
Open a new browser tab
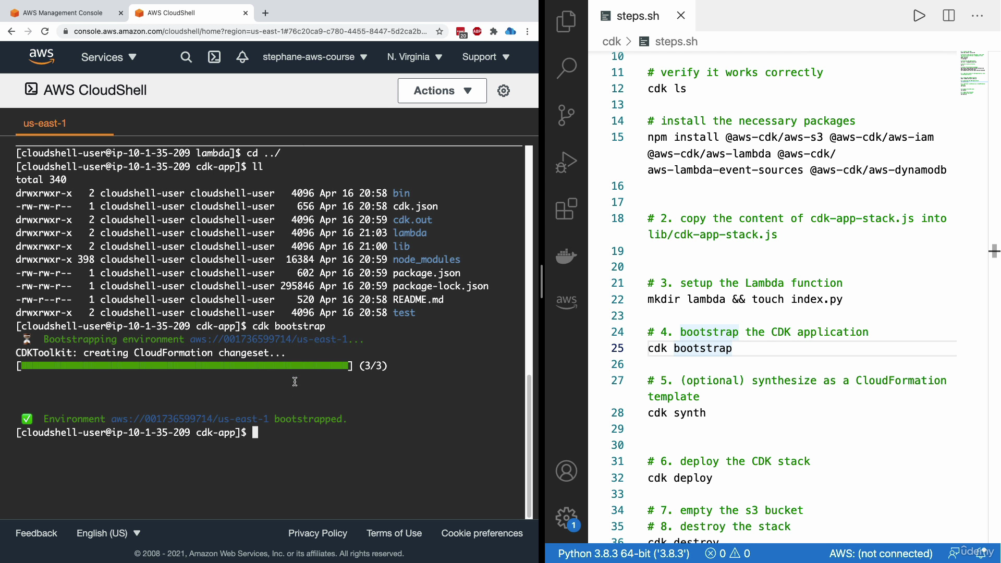[x=265, y=13]
